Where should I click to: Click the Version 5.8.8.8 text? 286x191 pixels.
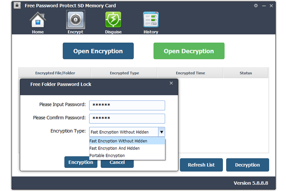[251, 183]
